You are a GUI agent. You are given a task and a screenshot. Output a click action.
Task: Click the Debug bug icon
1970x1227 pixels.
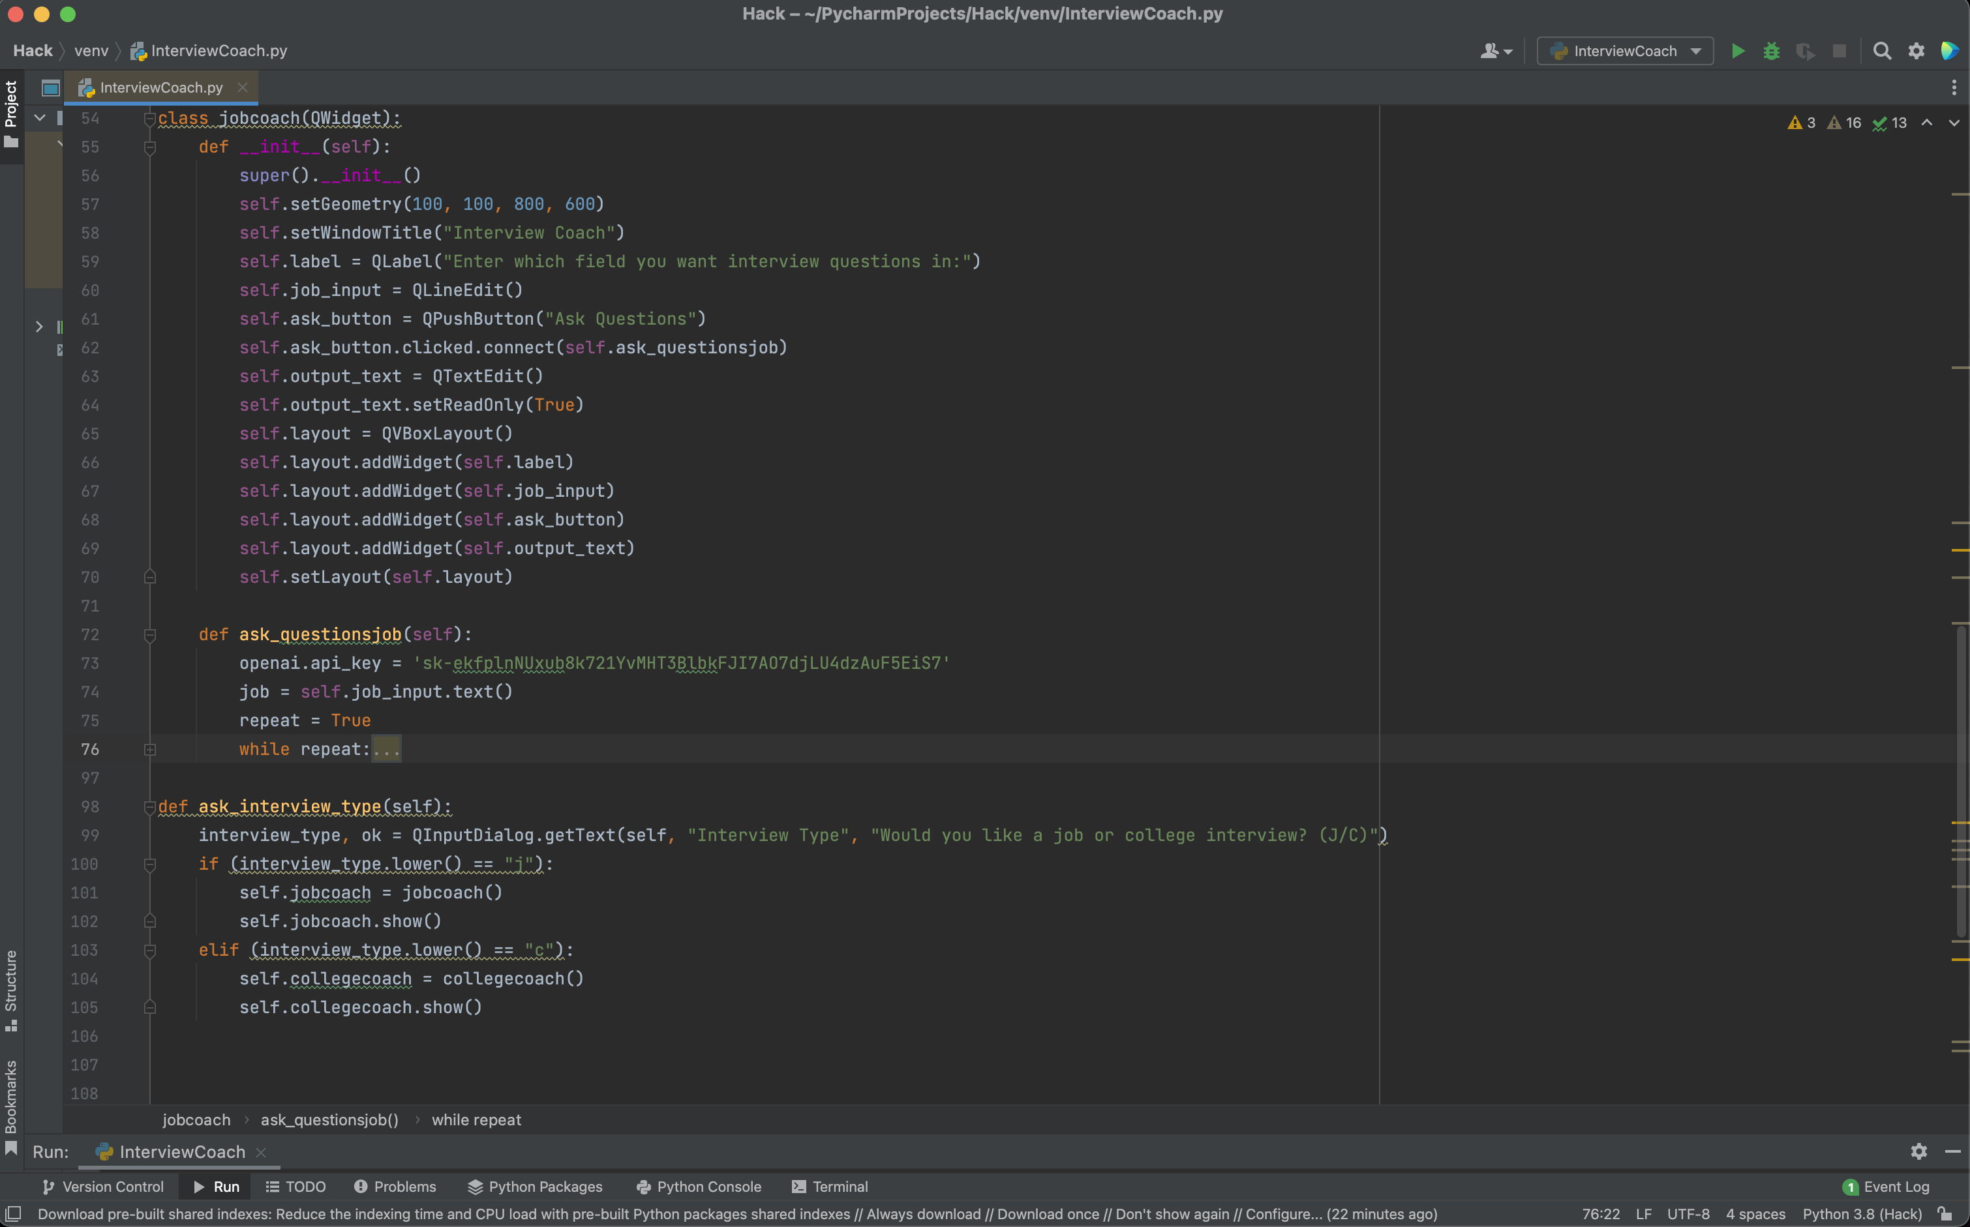(1771, 51)
